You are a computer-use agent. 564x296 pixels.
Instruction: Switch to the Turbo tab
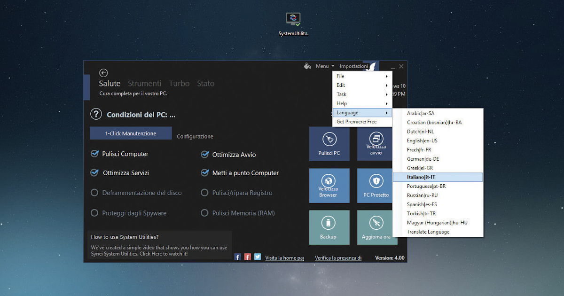click(x=179, y=84)
